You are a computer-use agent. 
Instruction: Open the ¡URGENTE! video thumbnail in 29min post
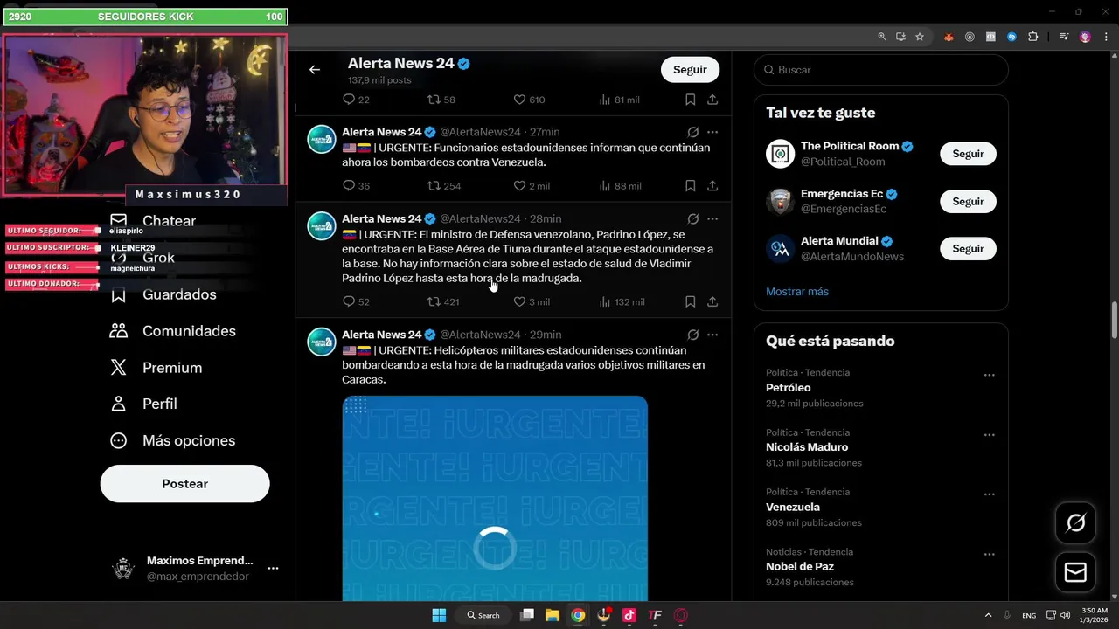point(495,498)
